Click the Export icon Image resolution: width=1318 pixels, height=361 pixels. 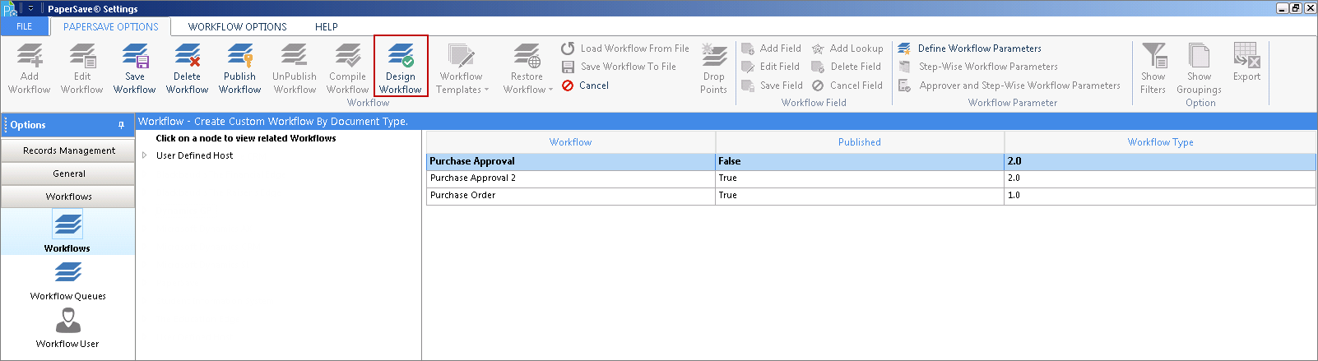pos(1246,62)
